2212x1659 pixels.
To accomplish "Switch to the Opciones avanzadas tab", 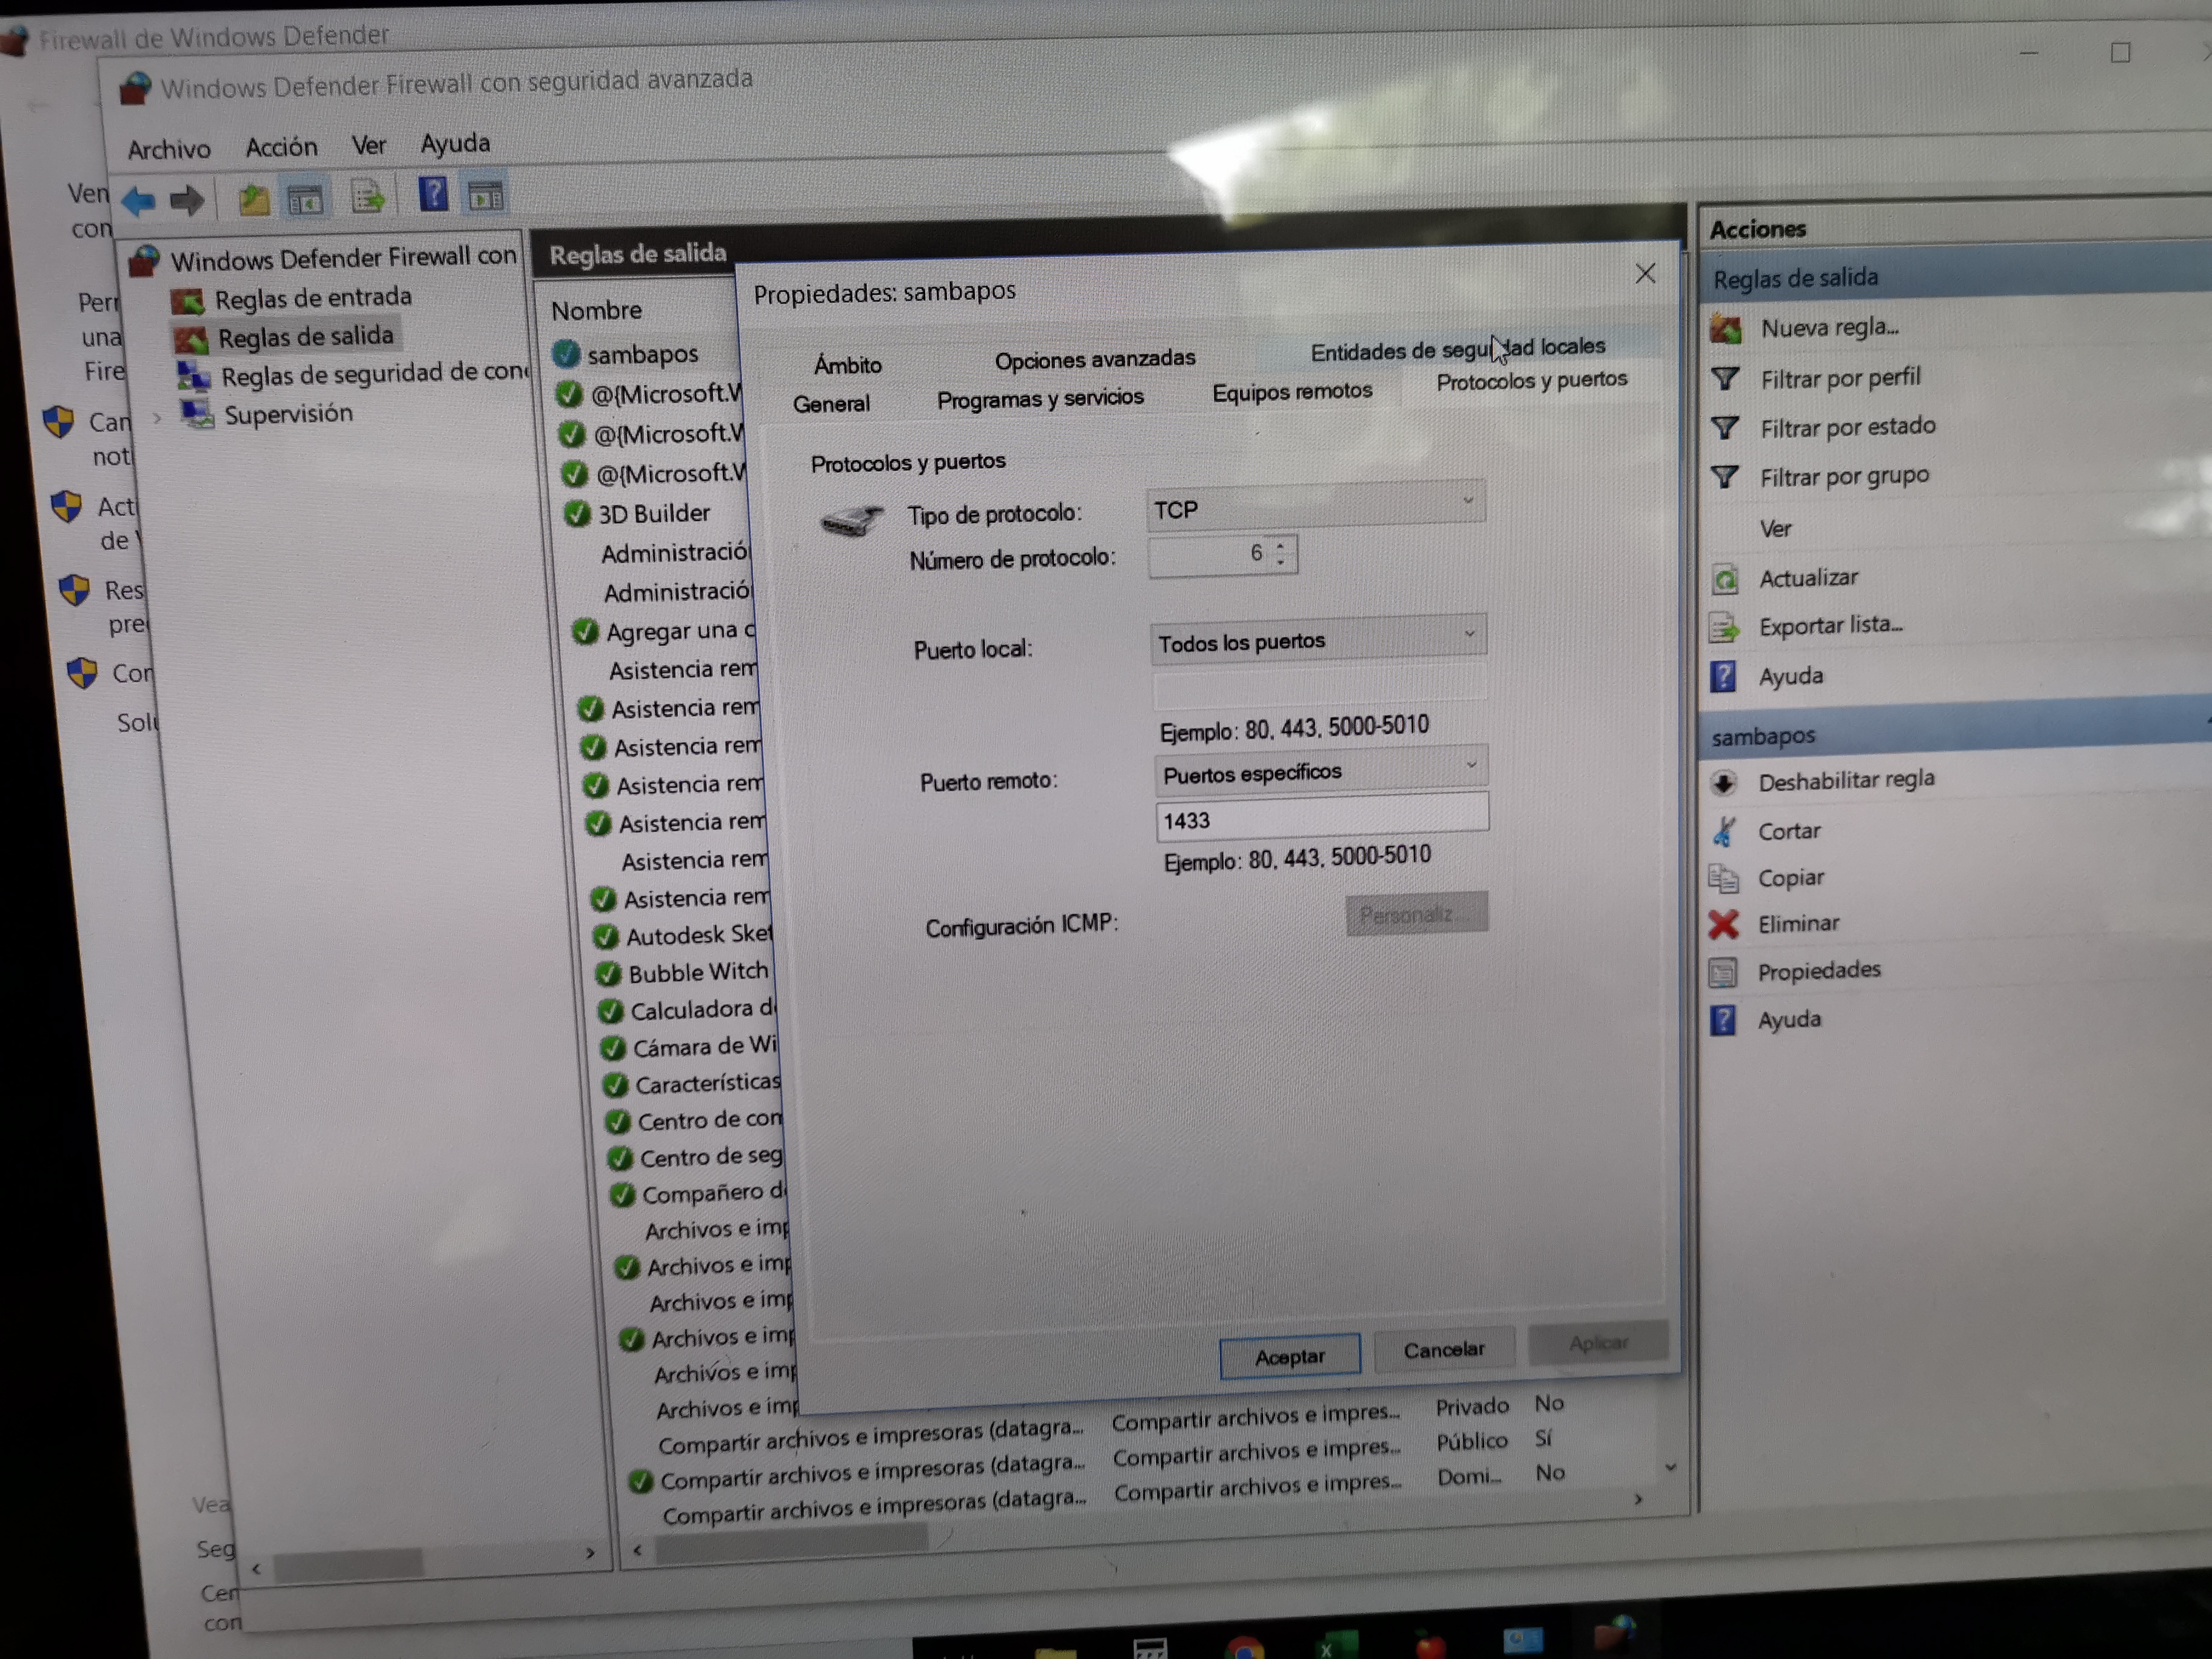I will click(x=1095, y=359).
